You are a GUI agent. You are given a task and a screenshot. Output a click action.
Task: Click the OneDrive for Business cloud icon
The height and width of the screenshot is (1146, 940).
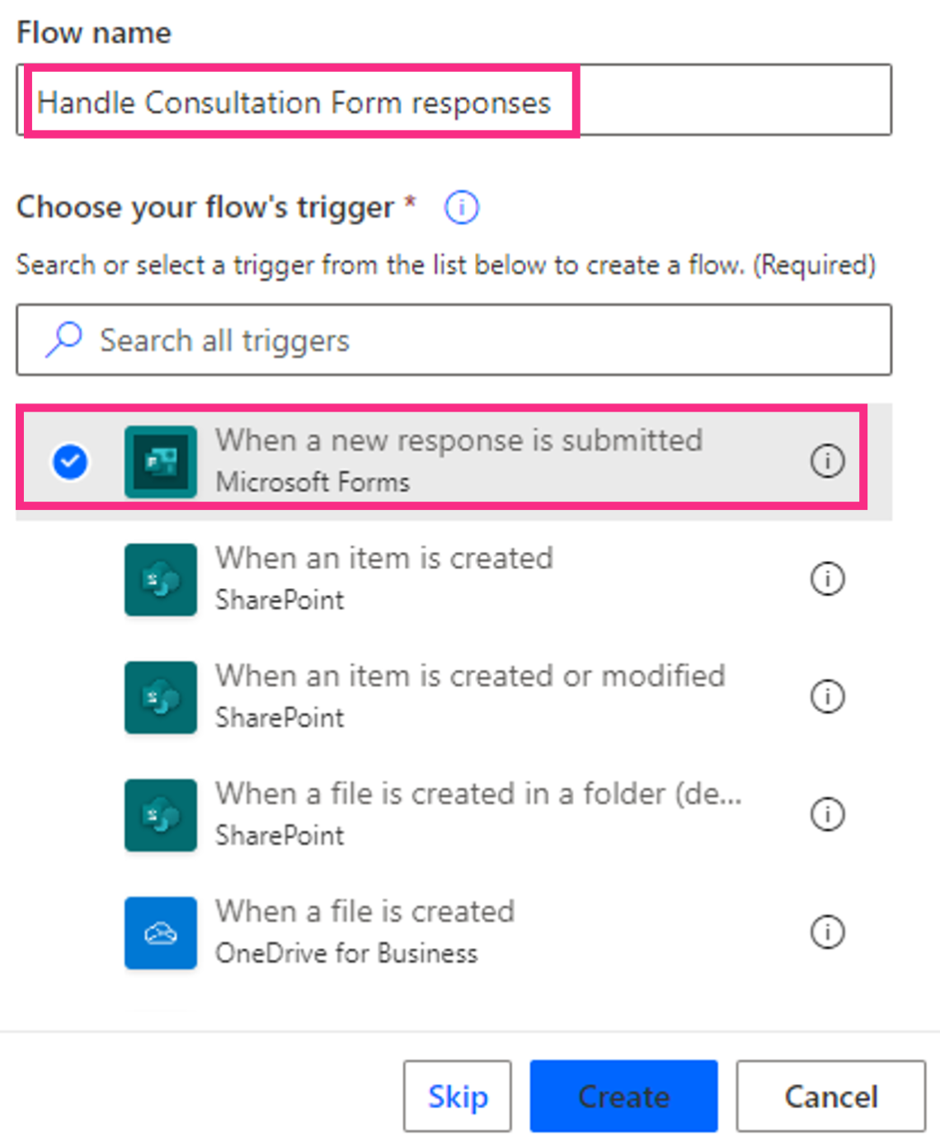coord(160,932)
